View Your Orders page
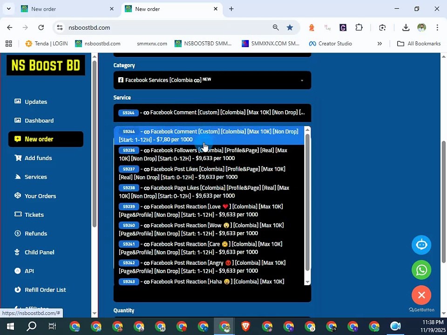 (x=35, y=196)
